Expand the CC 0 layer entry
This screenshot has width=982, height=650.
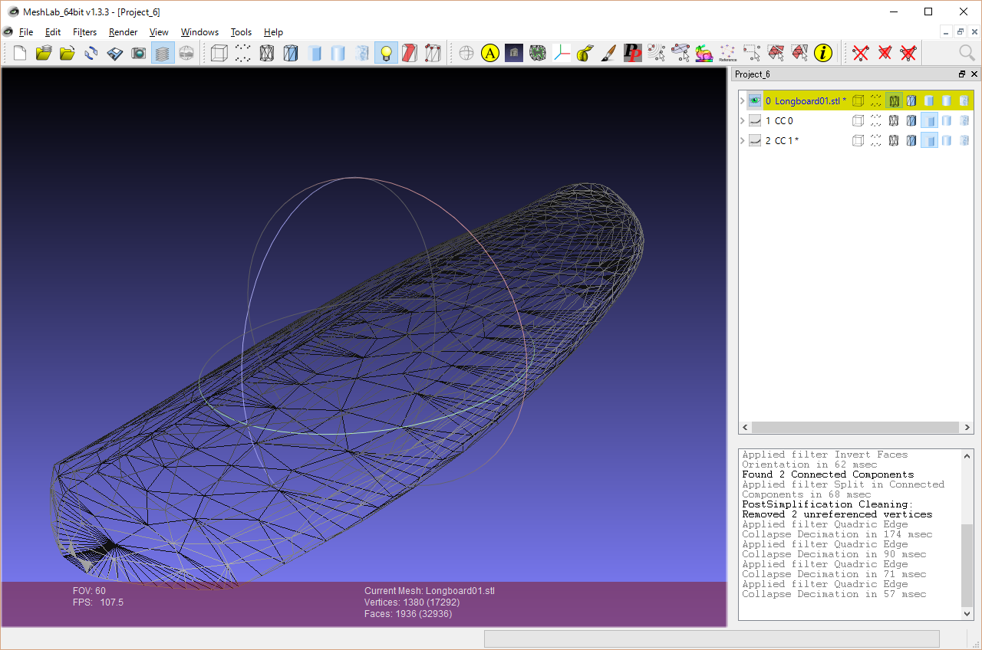[x=742, y=120]
